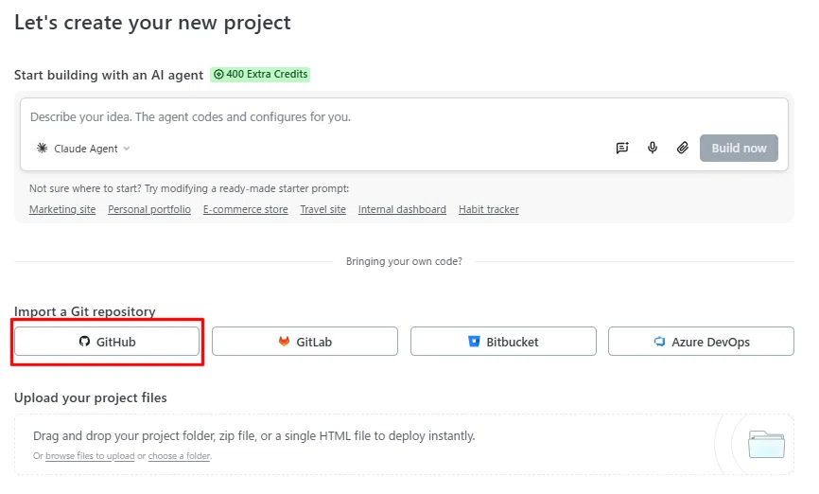Select the Habit tracker starter prompt

pyautogui.click(x=489, y=209)
